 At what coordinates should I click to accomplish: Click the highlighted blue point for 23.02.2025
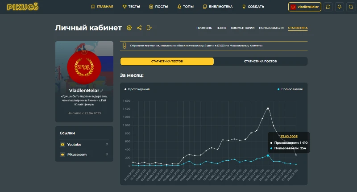coord(268,155)
